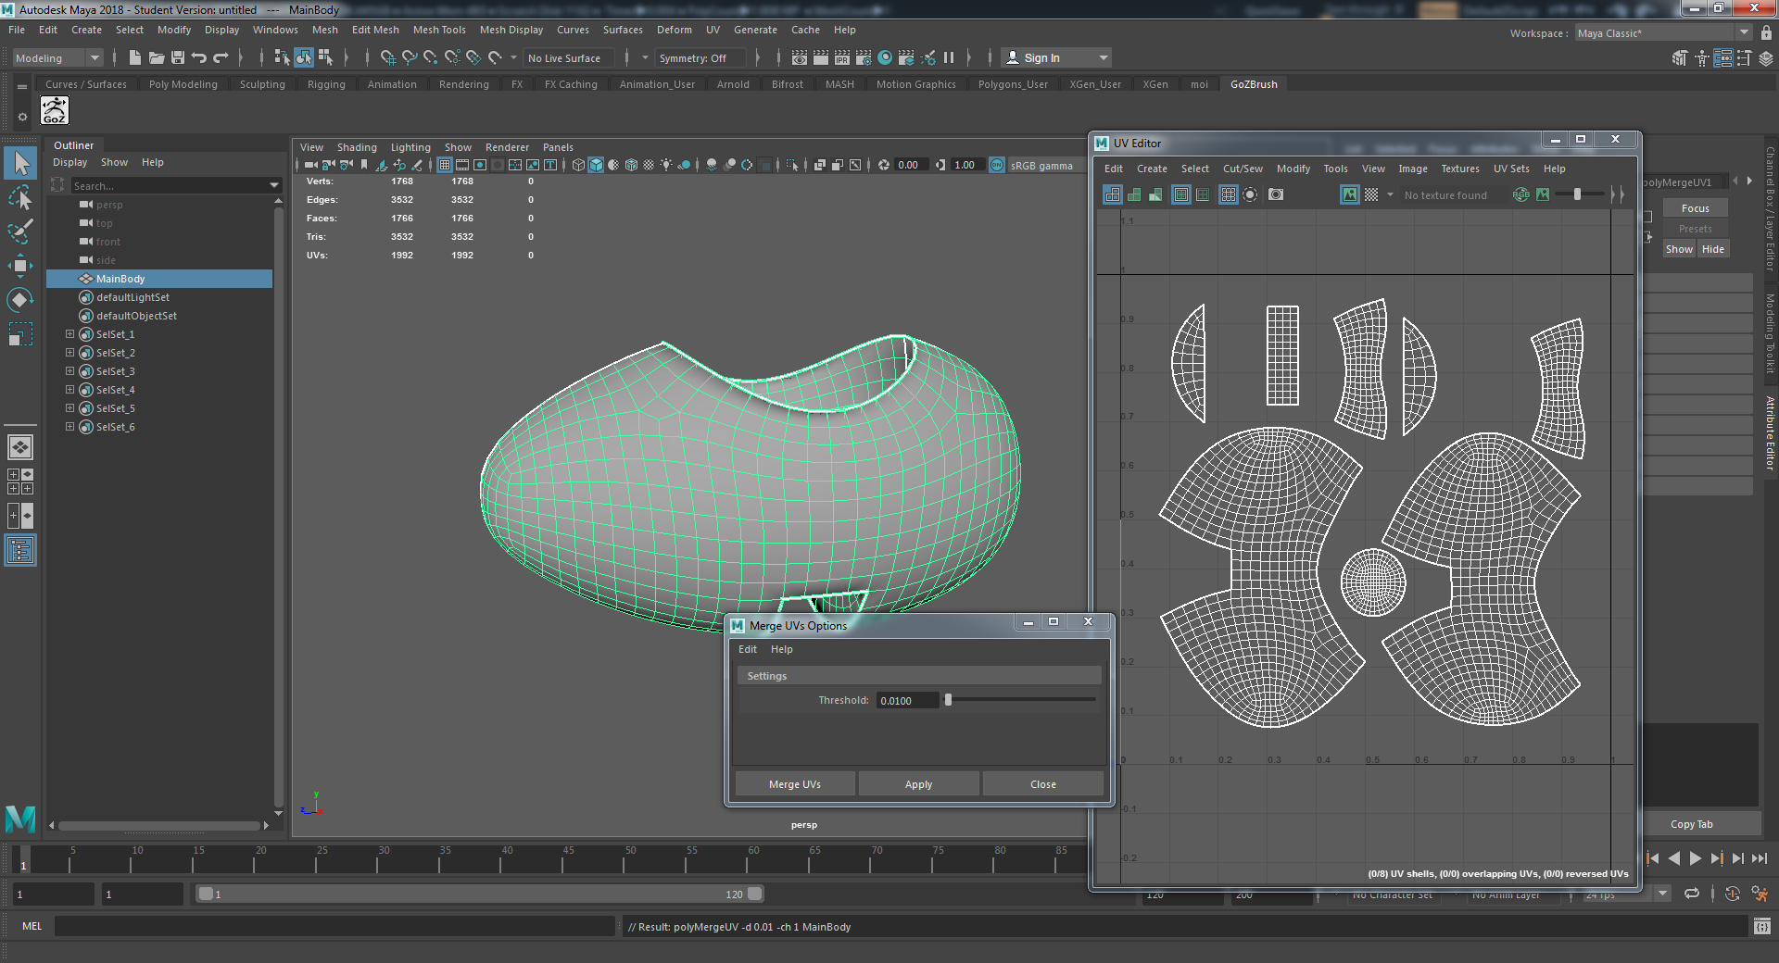
Task: Click the isolate select icon in UV Editor
Action: 1250,194
